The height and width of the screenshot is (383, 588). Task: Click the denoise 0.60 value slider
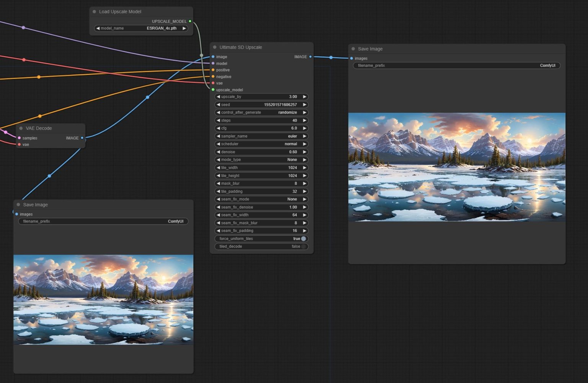pyautogui.click(x=261, y=152)
